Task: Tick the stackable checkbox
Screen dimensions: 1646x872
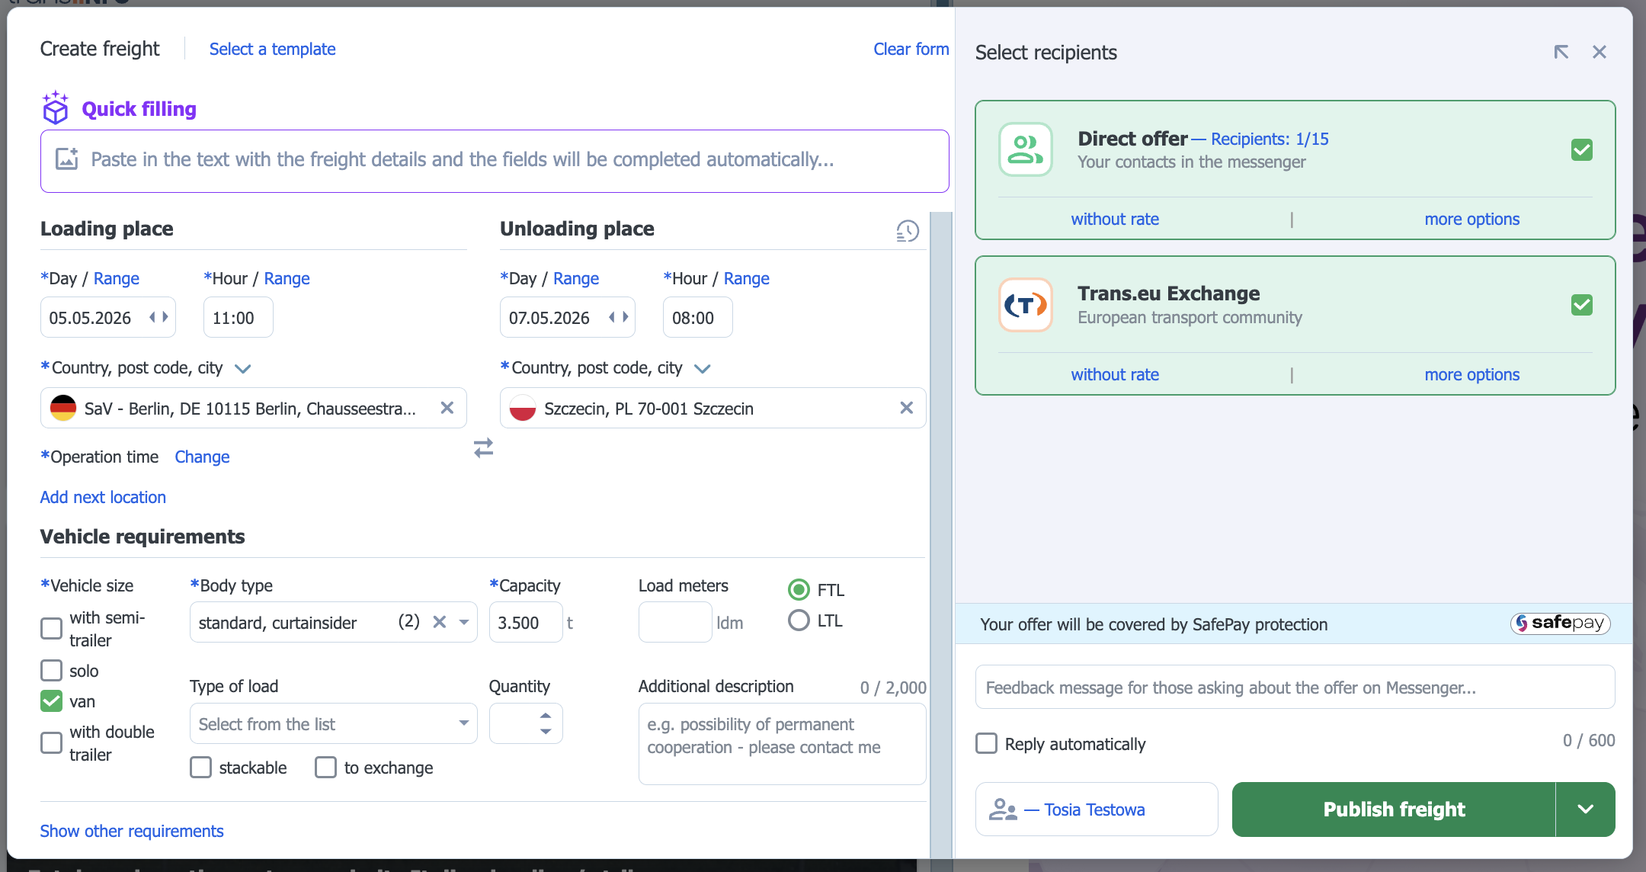Action: [x=201, y=767]
